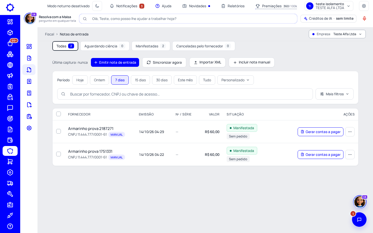The width and height of the screenshot is (373, 233).
Task: Open the wallet icon in the left sidebar
Action: pyautogui.click(x=10, y=140)
